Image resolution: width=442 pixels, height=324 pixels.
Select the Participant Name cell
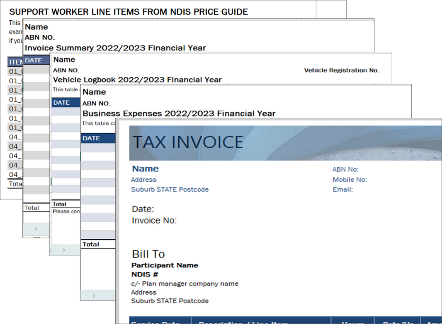(165, 265)
